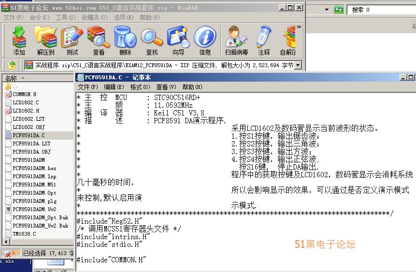Go up one folder level button
The image size is (416, 272).
click(x=12, y=65)
